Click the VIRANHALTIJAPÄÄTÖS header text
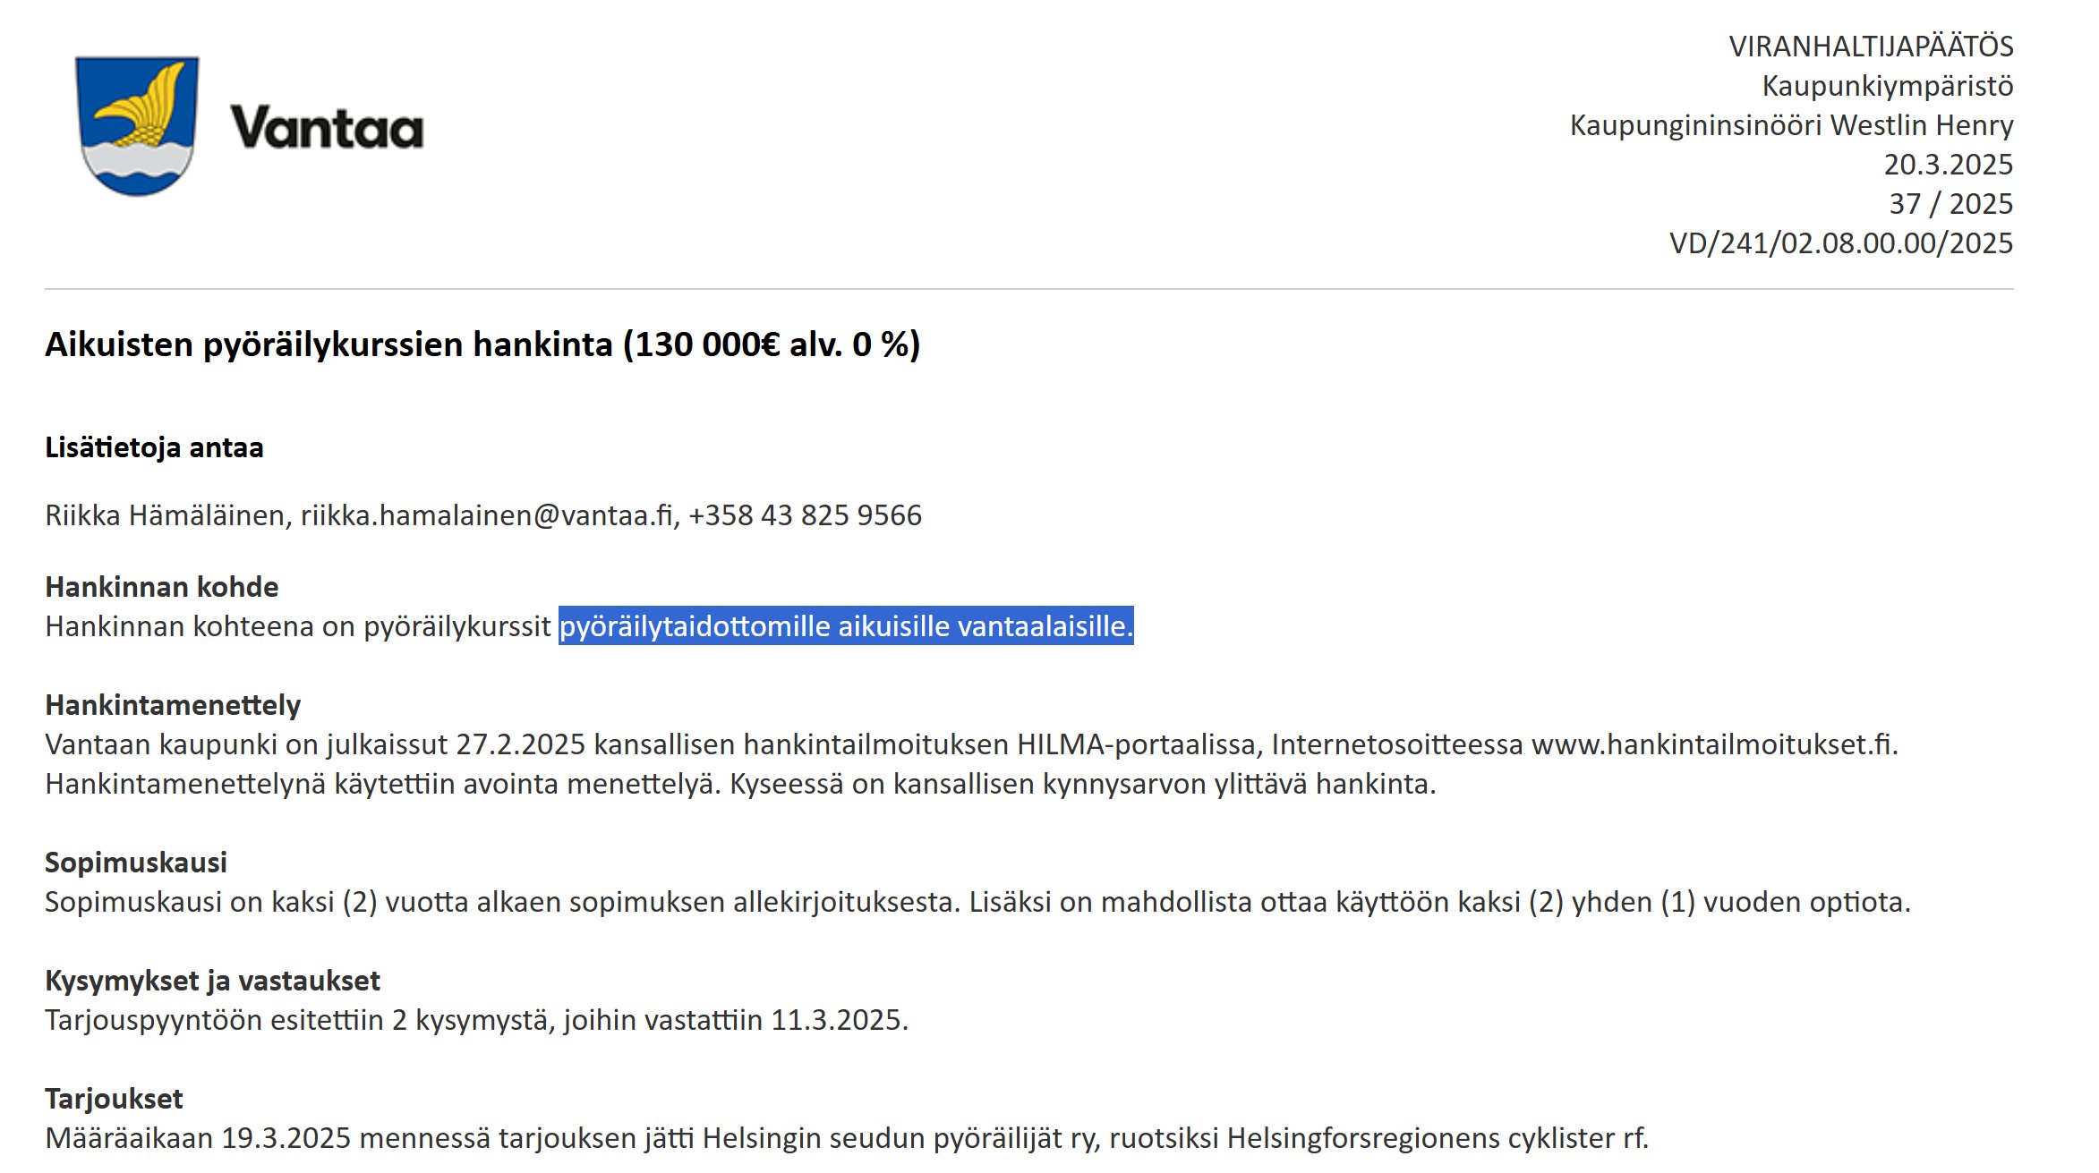This screenshot has width=2099, height=1173. (x=1870, y=47)
